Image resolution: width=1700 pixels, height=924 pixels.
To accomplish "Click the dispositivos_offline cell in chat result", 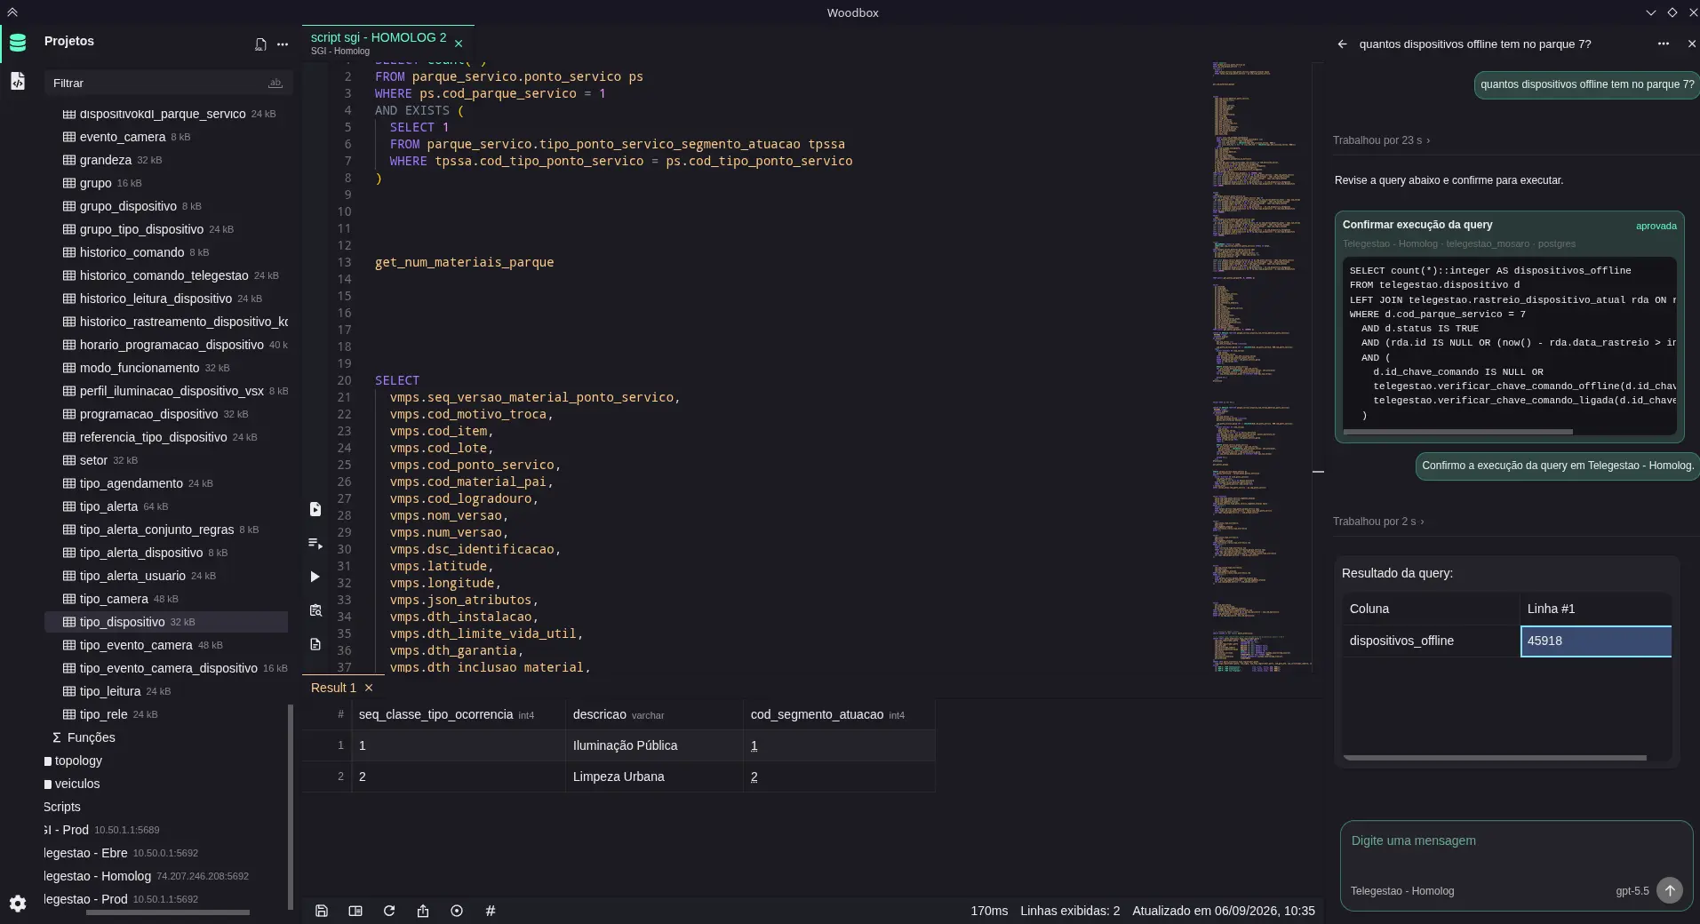I will click(x=1431, y=641).
